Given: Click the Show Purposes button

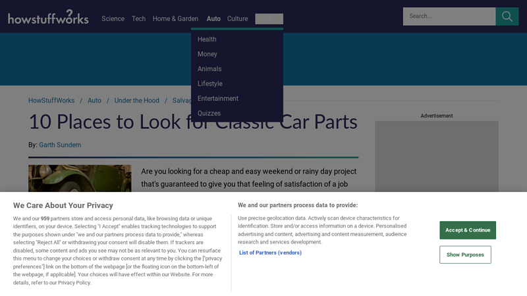Looking at the screenshot, I should [x=465, y=255].
